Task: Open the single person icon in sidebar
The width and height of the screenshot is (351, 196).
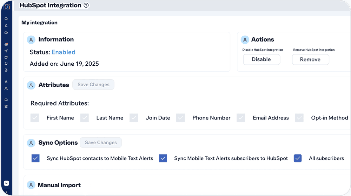Action: click(6, 82)
